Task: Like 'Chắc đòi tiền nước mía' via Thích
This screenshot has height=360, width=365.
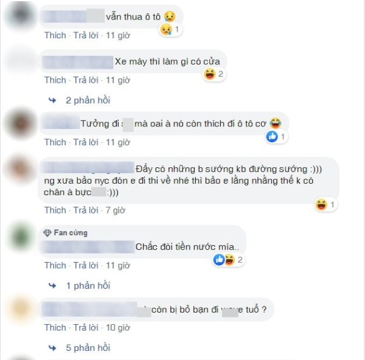Action: 55,265
